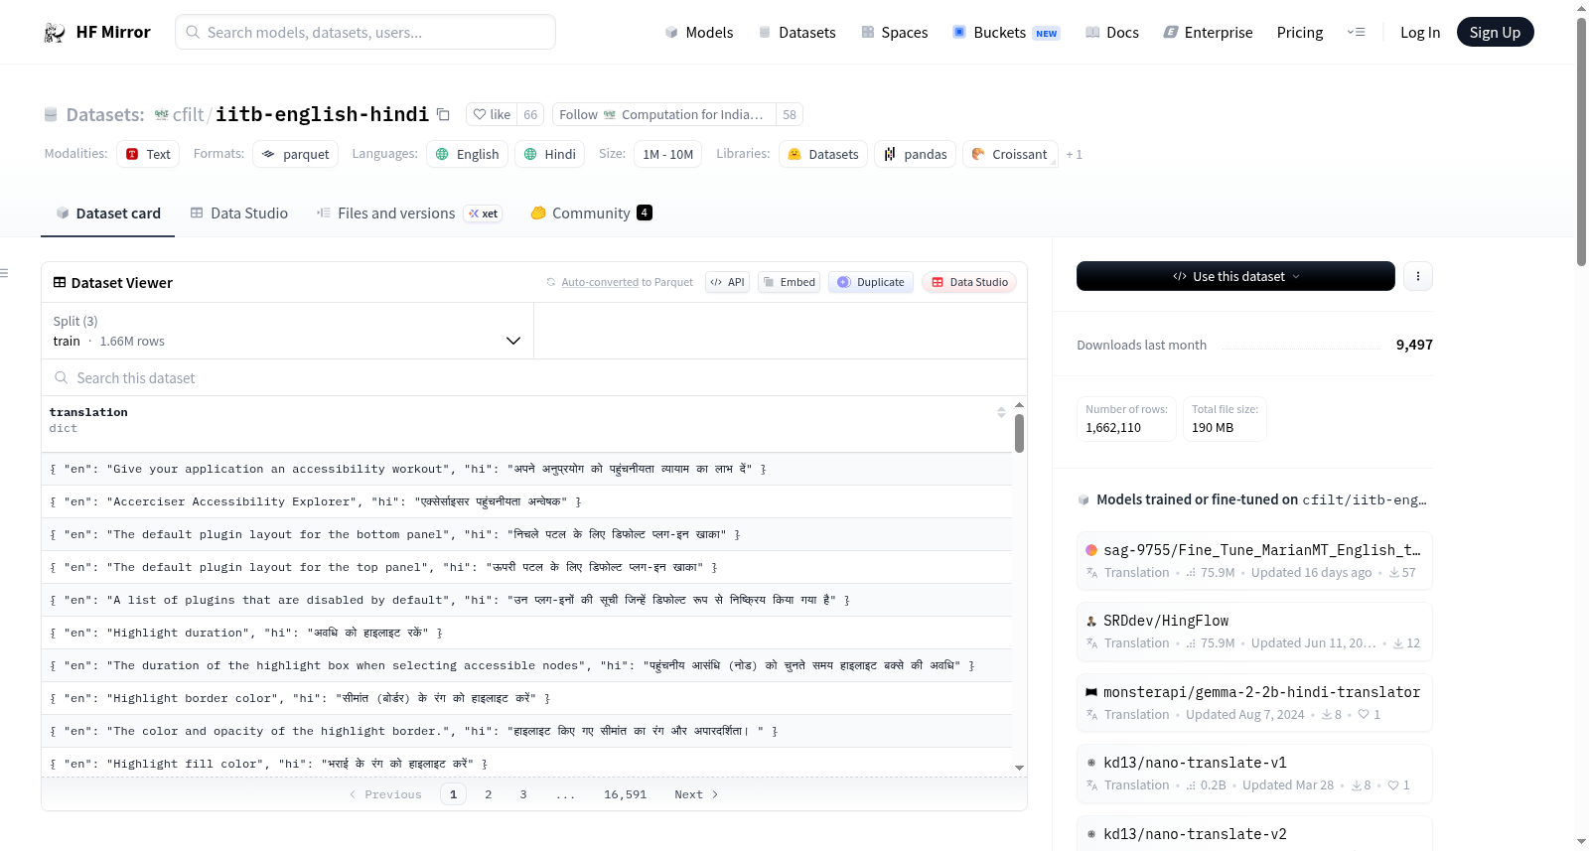Open Docs in the top navigation
This screenshot has width=1589, height=851.
pyautogui.click(x=1112, y=33)
